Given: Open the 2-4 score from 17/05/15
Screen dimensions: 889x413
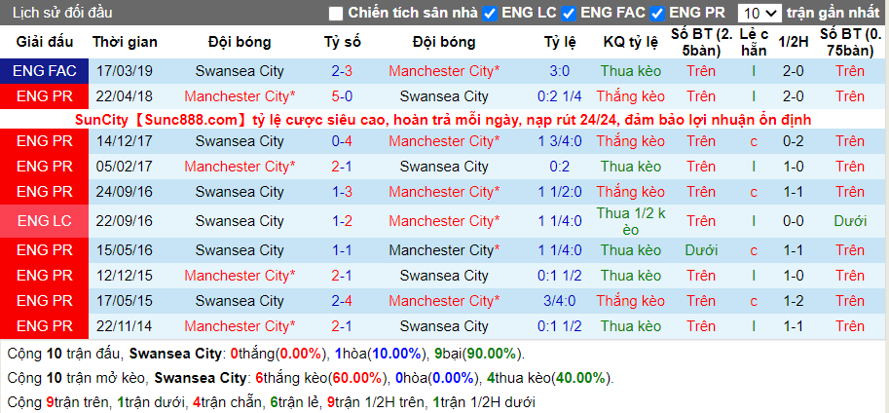Looking at the screenshot, I should point(343,301).
